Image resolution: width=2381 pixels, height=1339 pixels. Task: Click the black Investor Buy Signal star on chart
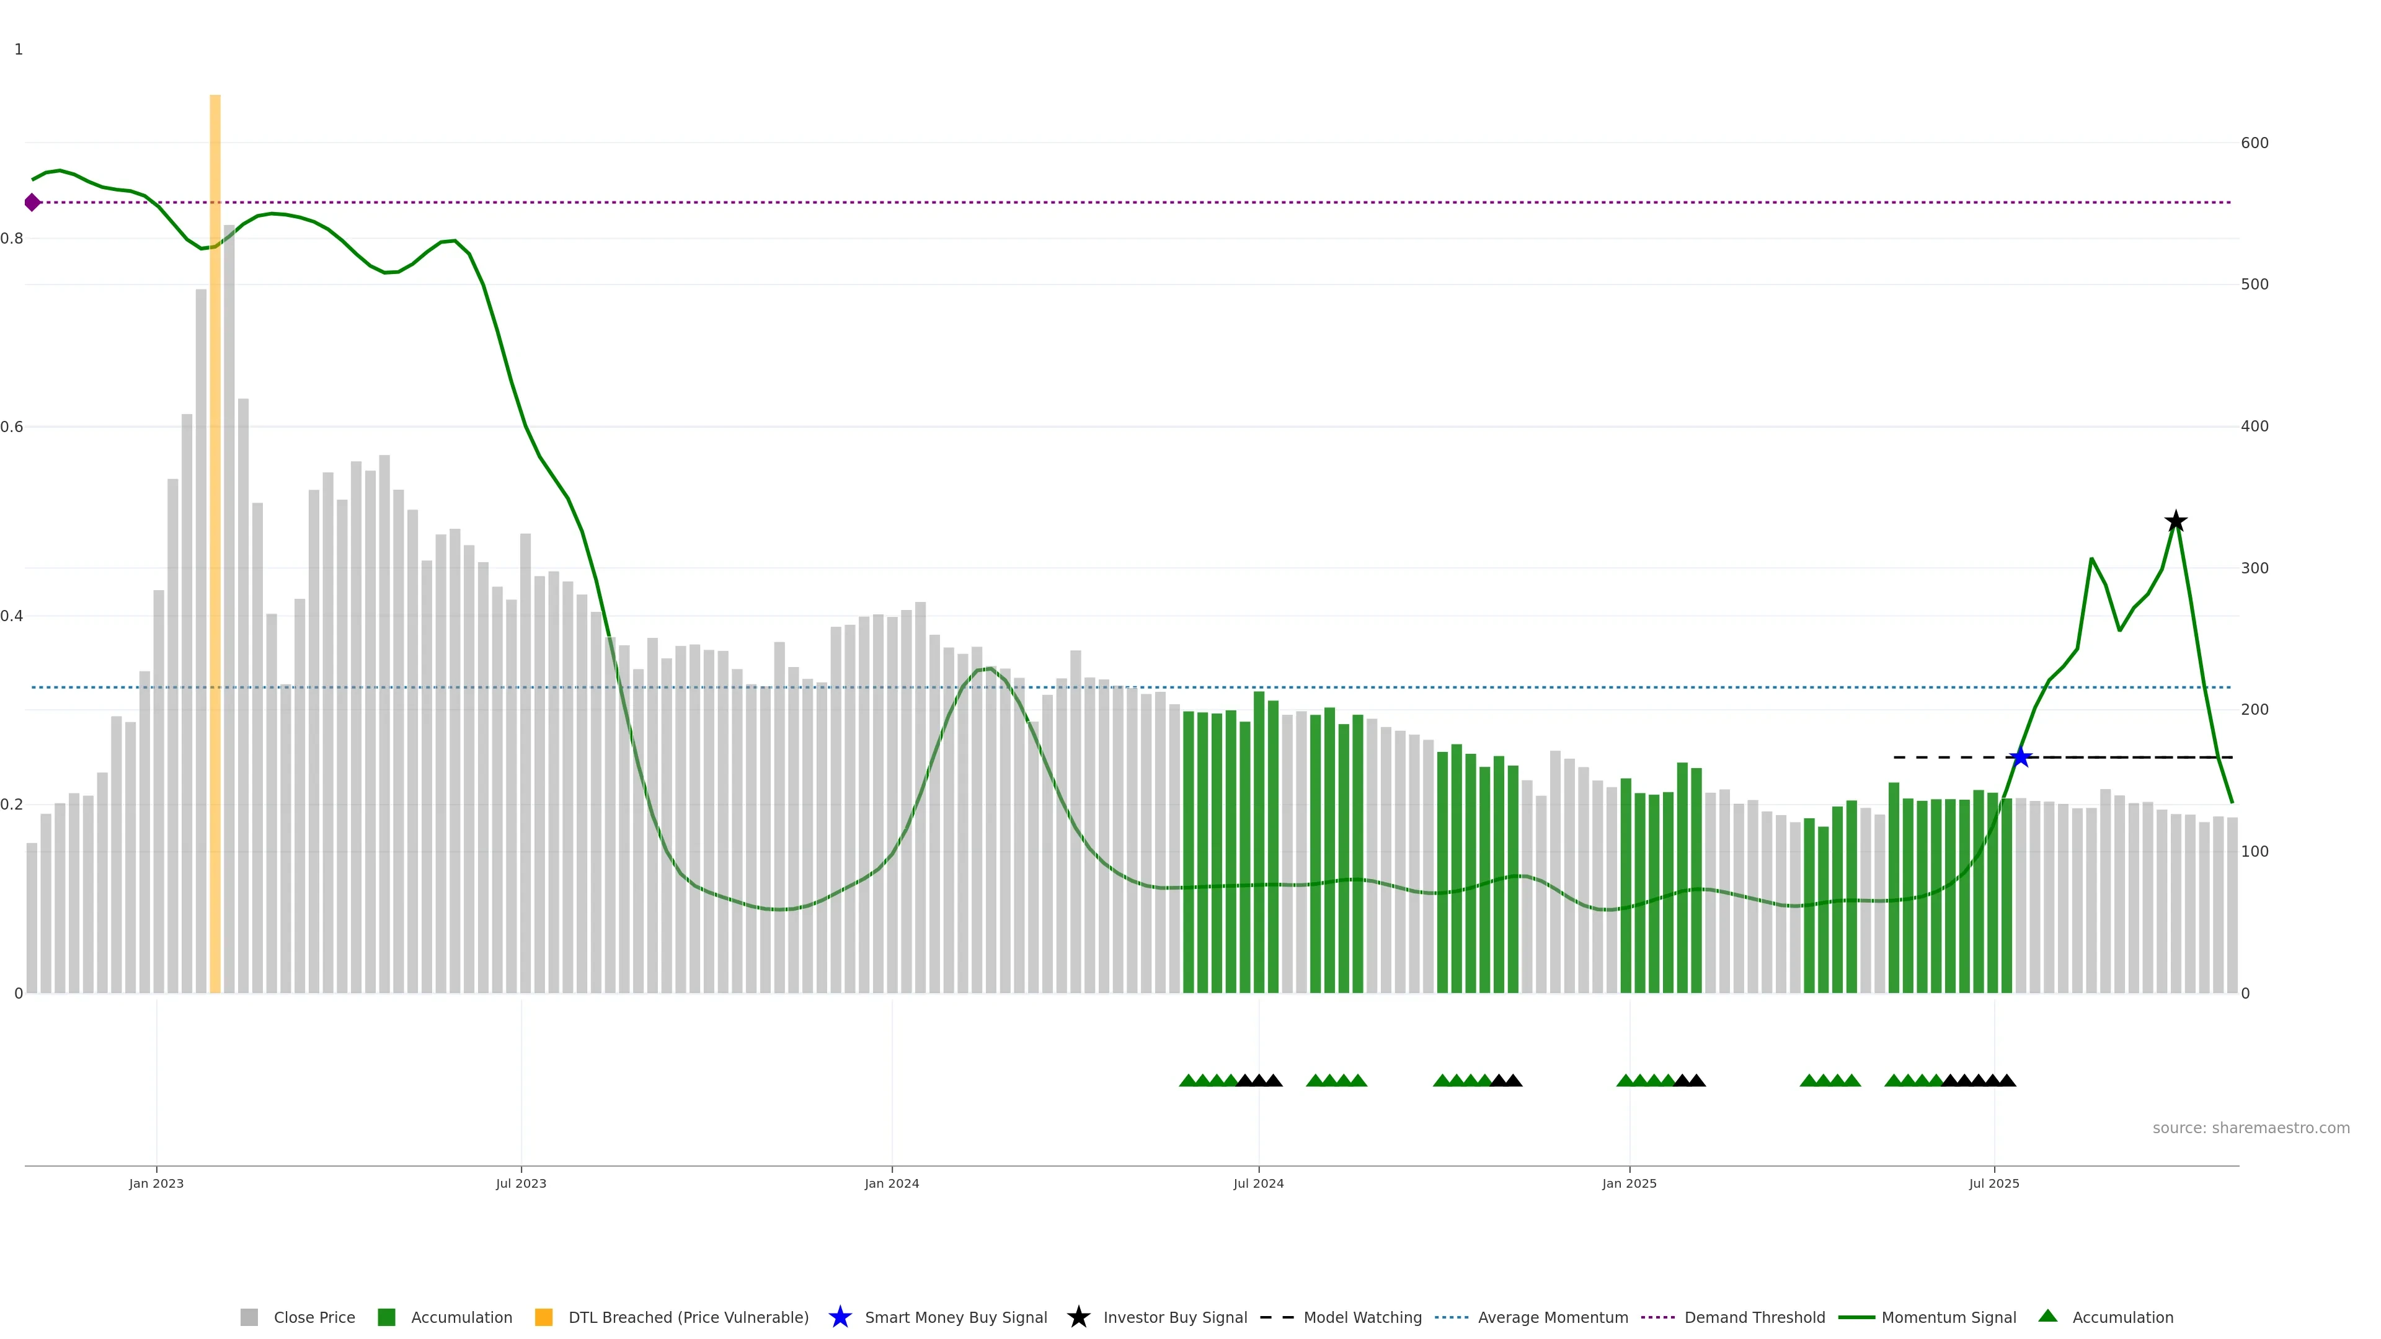2176,521
